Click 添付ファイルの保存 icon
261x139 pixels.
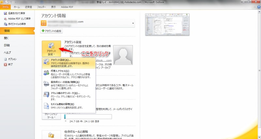(x=6, y=24)
